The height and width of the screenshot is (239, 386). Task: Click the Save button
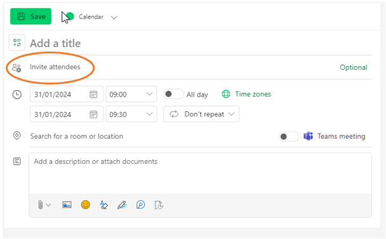coord(31,17)
